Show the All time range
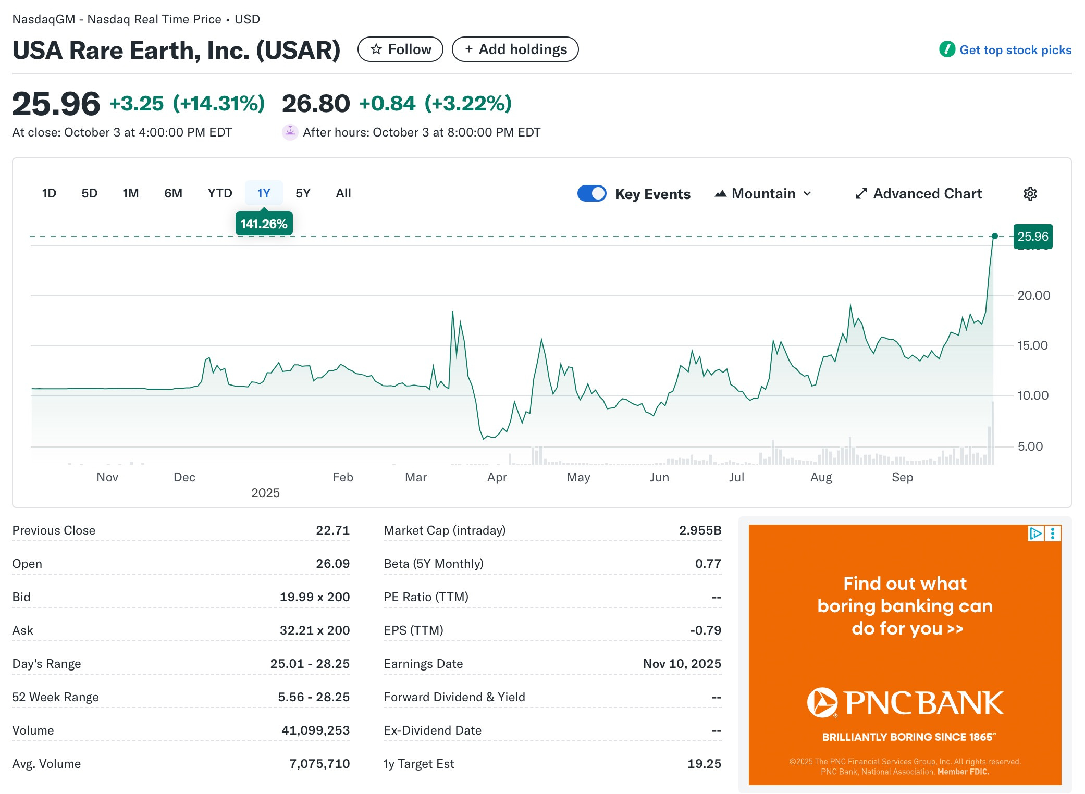The width and height of the screenshot is (1085, 794). coord(343,193)
